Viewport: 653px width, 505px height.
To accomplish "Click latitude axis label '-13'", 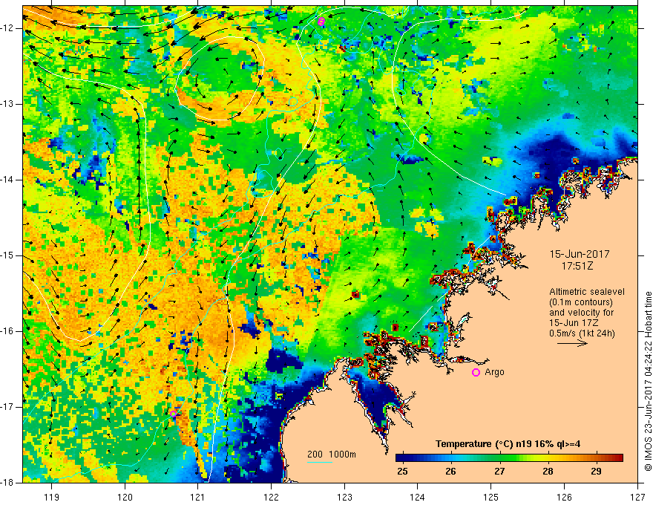I will pos(7,104).
